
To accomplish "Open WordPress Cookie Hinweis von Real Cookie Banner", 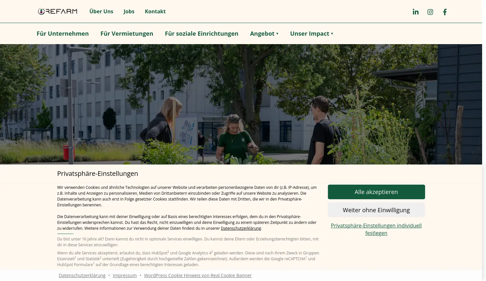I will point(198,275).
